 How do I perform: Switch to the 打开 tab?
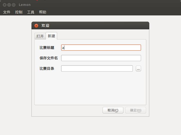coord(40,36)
